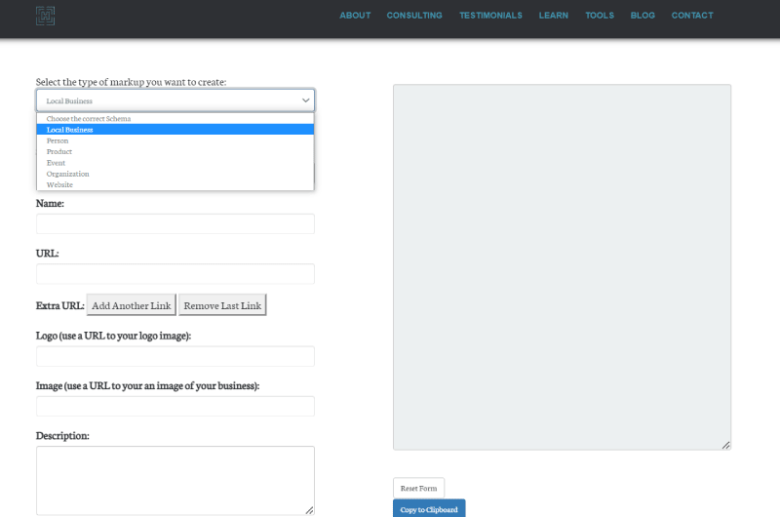
Task: Open the Testimonials nav link
Action: pyautogui.click(x=490, y=16)
